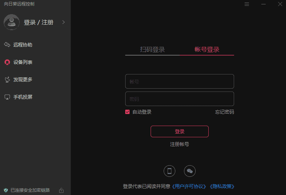Choose the WeChat login icon
The height and width of the screenshot is (195, 286).
pos(190,171)
